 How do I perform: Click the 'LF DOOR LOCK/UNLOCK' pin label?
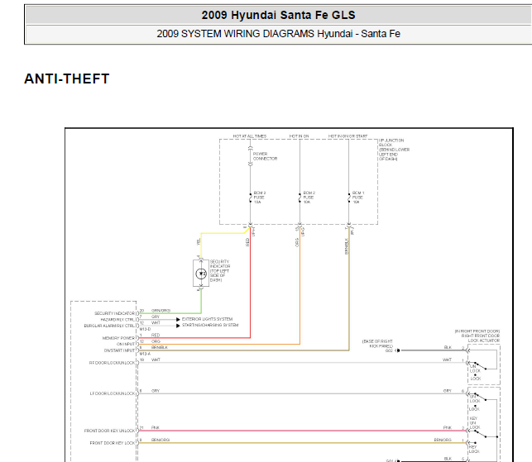(x=113, y=394)
